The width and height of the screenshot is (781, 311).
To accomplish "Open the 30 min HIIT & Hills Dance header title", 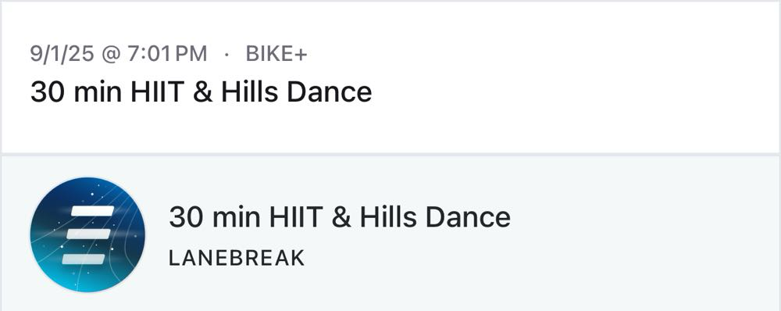I will pyautogui.click(x=201, y=92).
